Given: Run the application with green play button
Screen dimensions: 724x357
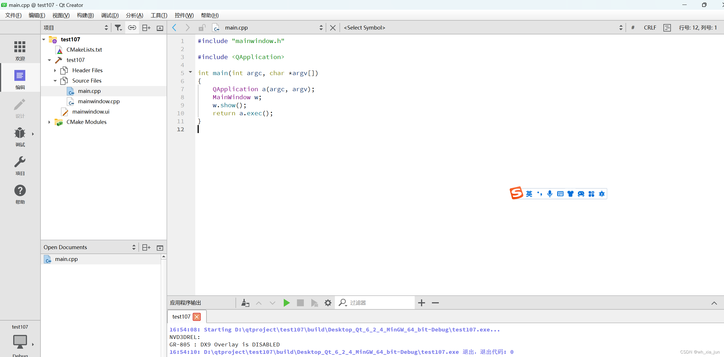Looking at the screenshot, I should 286,303.
